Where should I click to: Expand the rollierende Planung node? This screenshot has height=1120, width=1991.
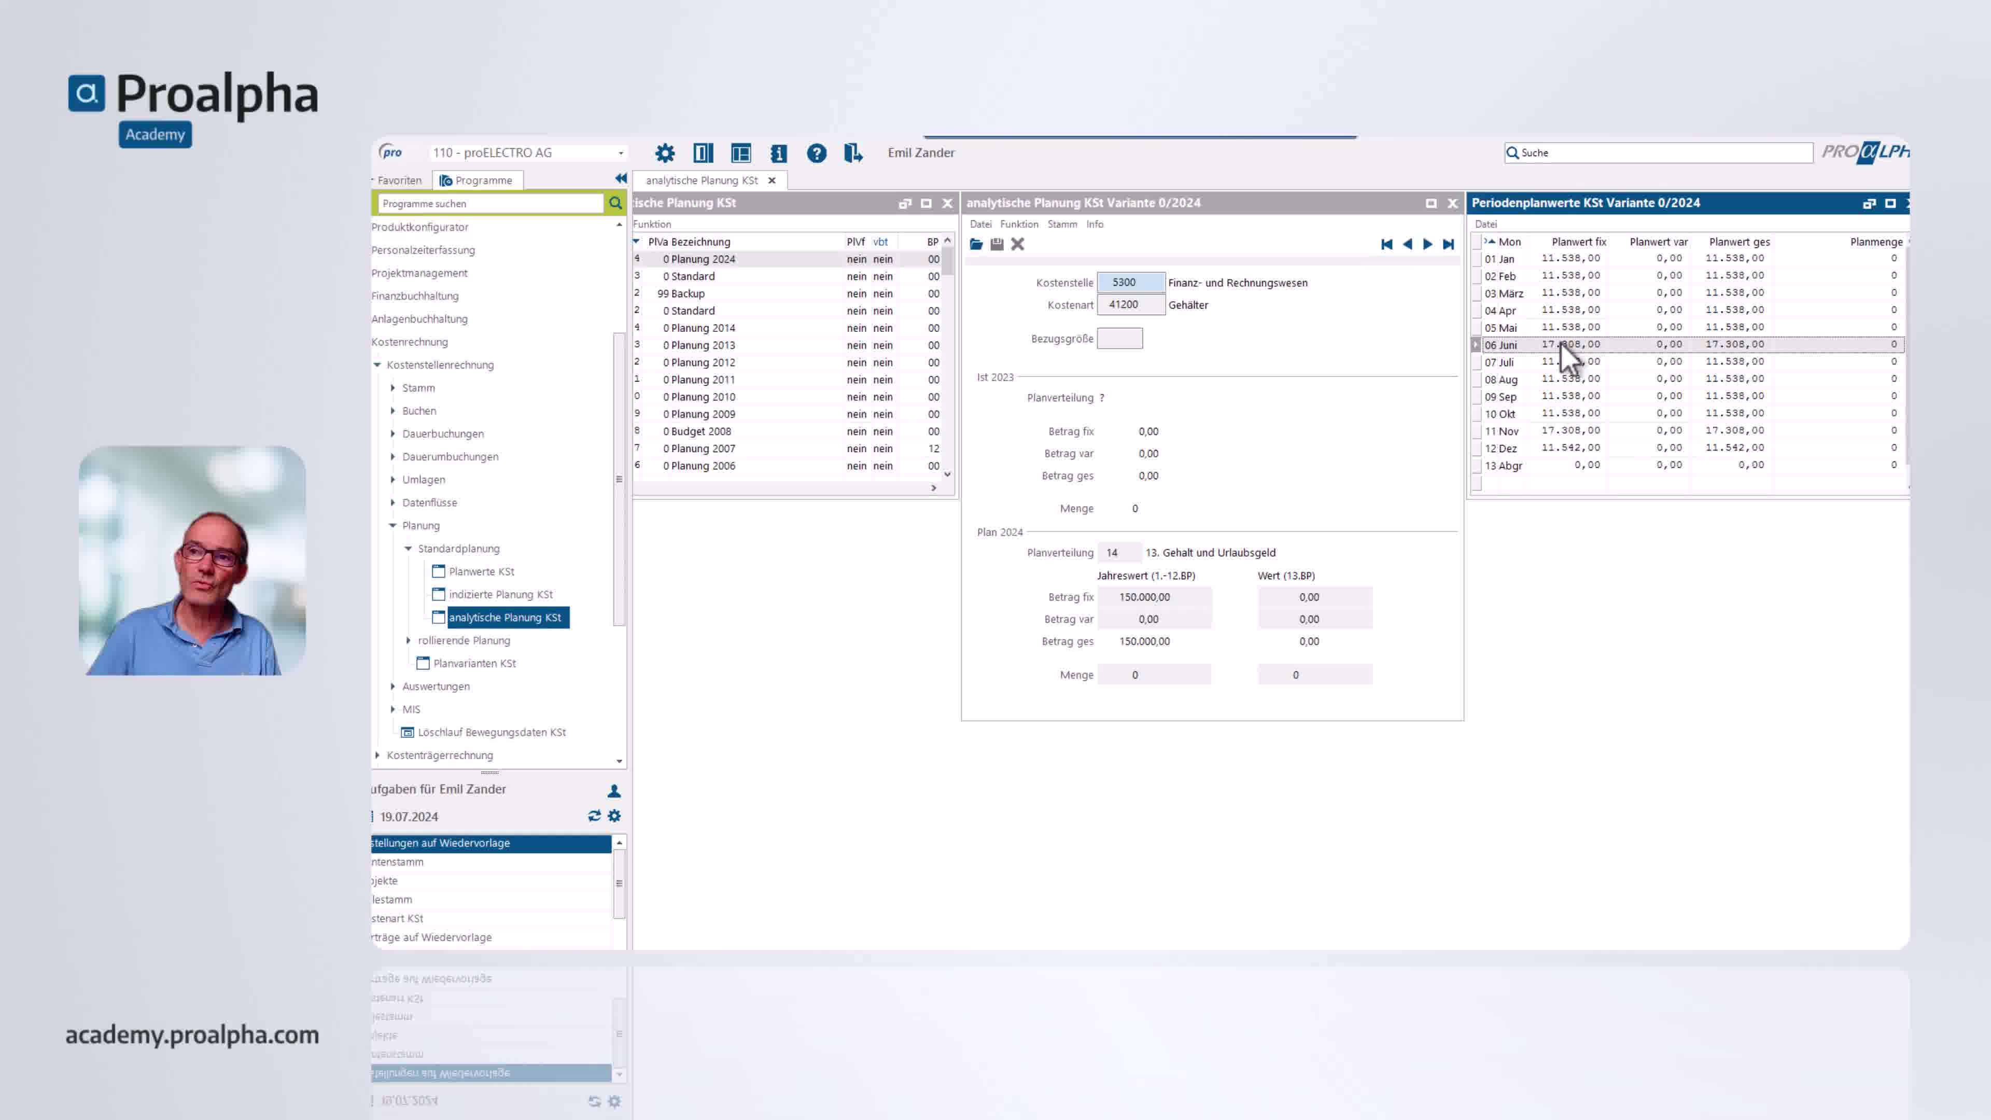[409, 640]
